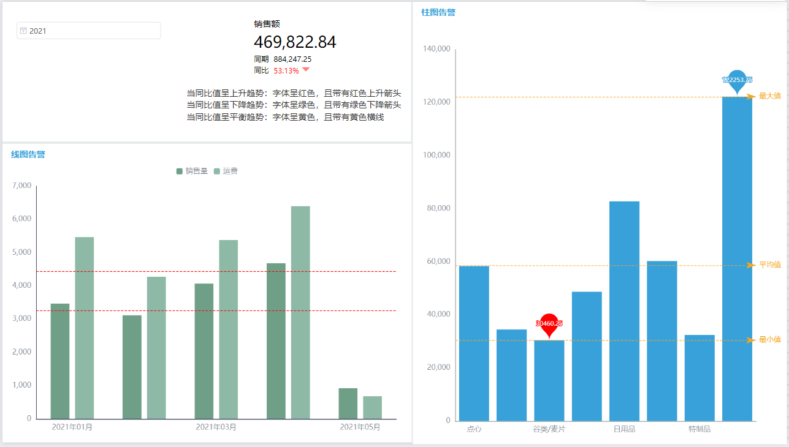Select the dark green 销售量 bar for 2021年01月
Viewport: 789px width, 447px height.
(x=60, y=361)
